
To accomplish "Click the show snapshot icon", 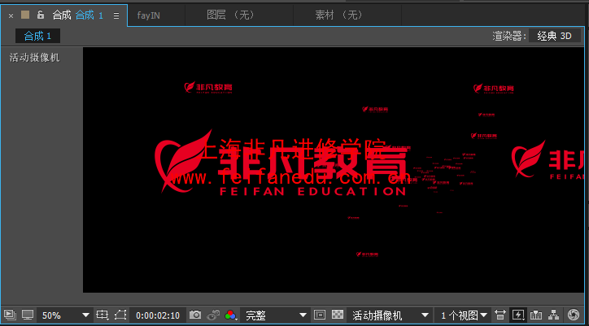I will click(213, 315).
